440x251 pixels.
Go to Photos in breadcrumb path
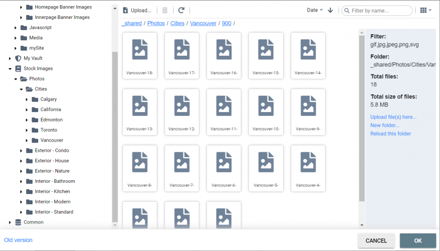click(156, 23)
